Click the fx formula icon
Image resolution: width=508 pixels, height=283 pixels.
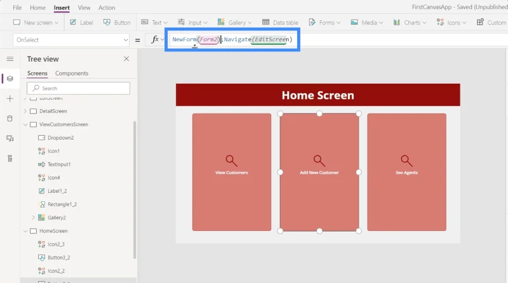coord(155,39)
